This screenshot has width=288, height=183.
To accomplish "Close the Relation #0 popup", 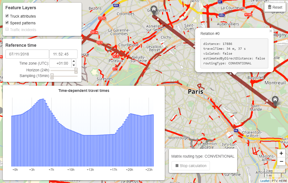I will [x=271, y=31].
